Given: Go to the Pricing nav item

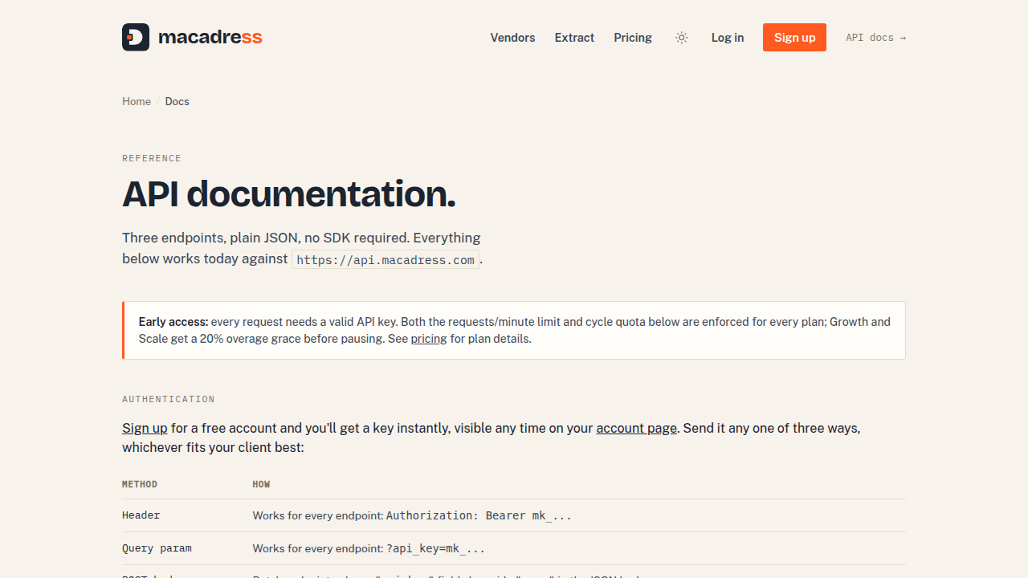Looking at the screenshot, I should (x=633, y=38).
